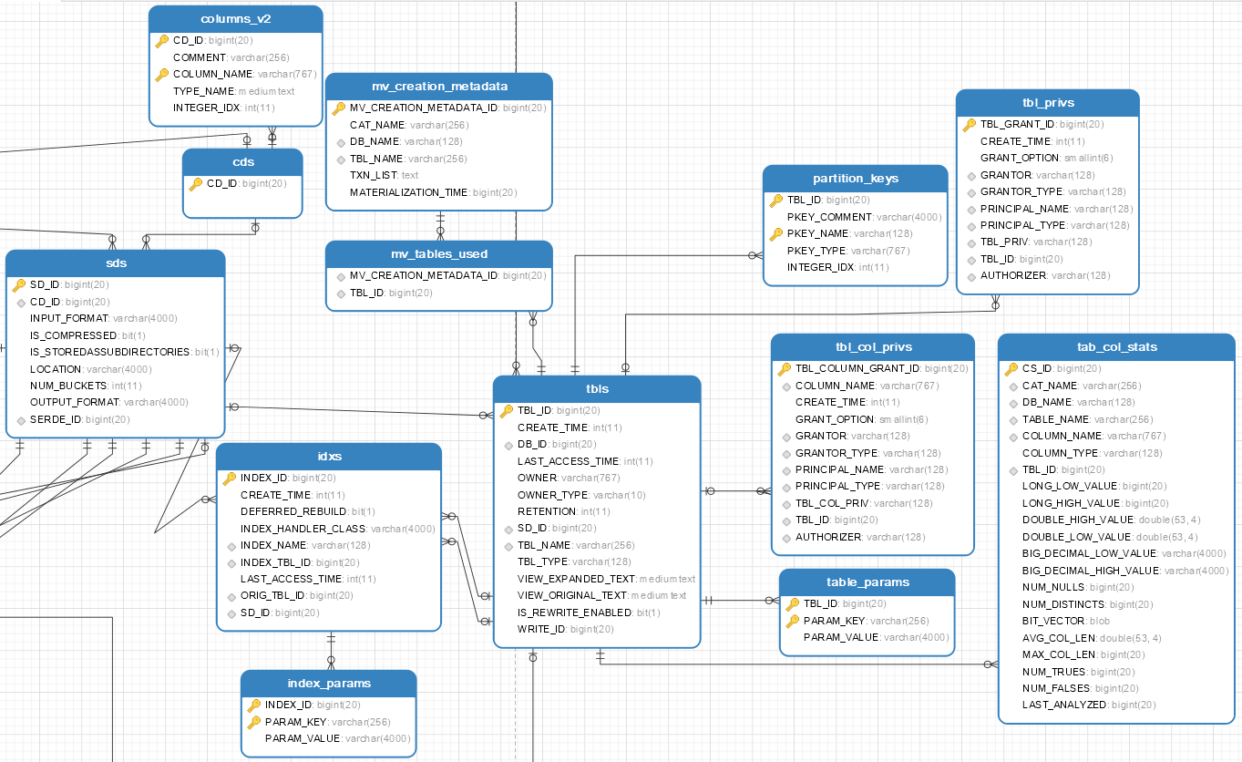The width and height of the screenshot is (1242, 762).
Task: Select the columns_v2 table header
Action: click(x=235, y=17)
